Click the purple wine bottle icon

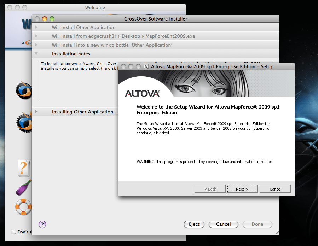tap(24, 187)
